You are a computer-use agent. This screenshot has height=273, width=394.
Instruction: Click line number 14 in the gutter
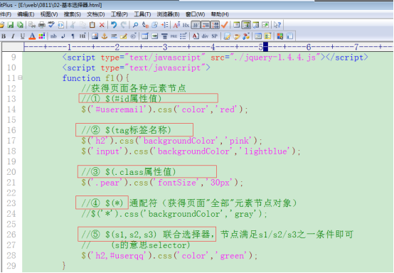coord(11,109)
